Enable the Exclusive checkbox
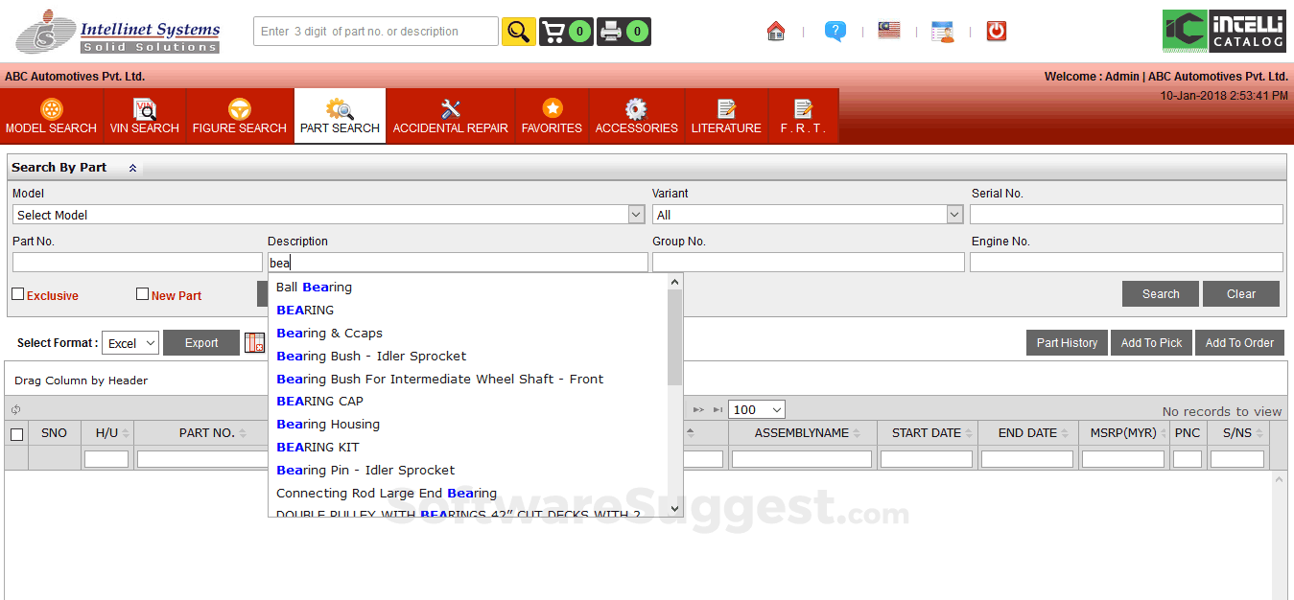 pos(17,294)
